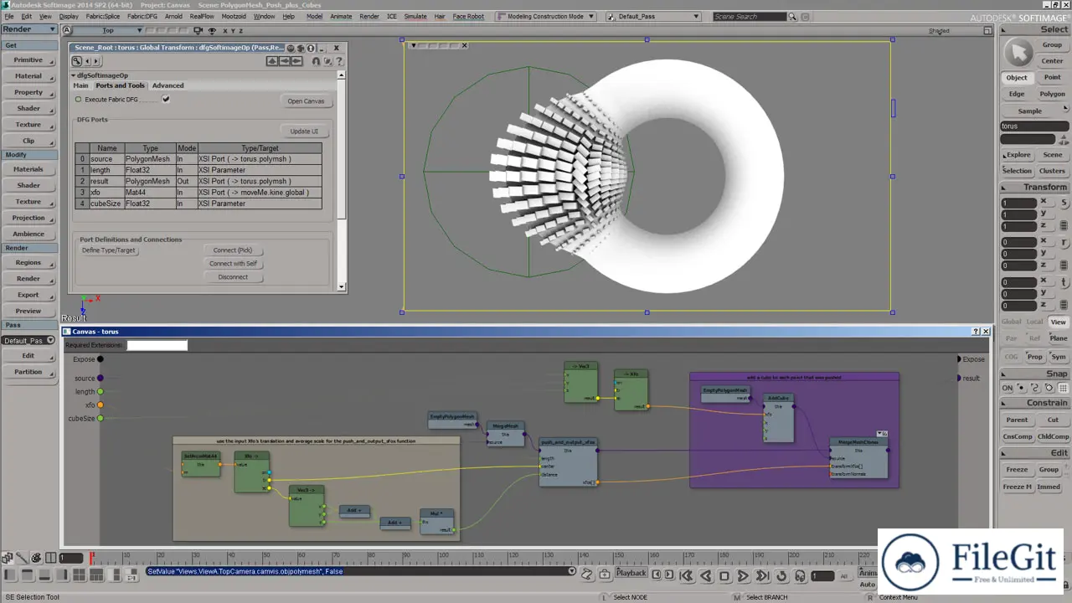Open the Fabric:DFG menu
The width and height of the screenshot is (1072, 603).
[142, 16]
